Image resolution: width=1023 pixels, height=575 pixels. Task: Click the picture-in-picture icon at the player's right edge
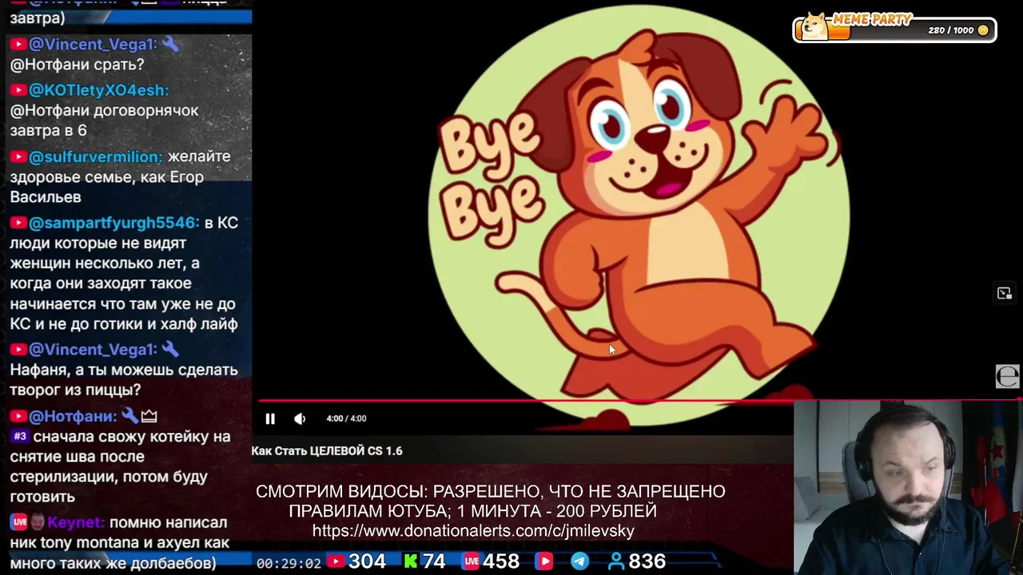point(1005,293)
